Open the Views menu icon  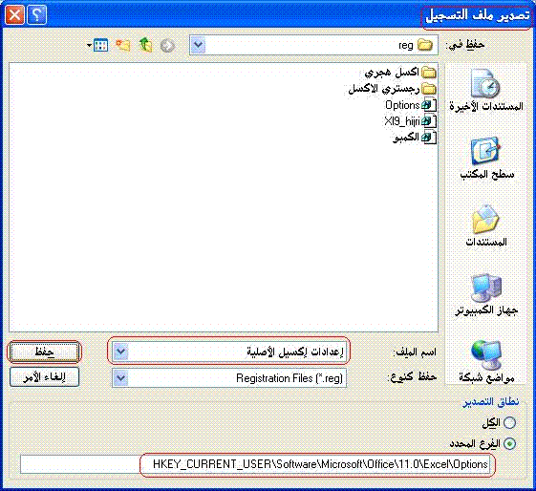(97, 45)
